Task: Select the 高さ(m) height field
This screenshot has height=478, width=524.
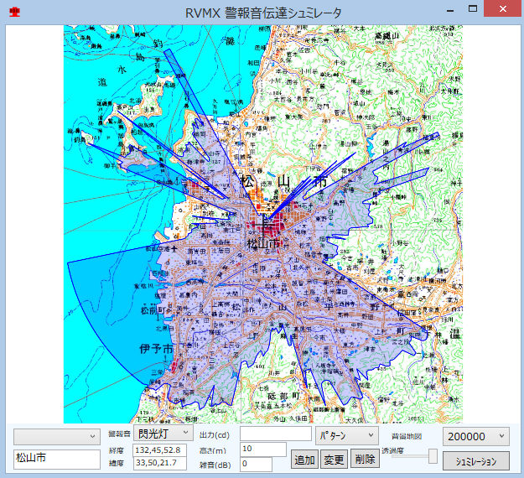Action: (263, 449)
